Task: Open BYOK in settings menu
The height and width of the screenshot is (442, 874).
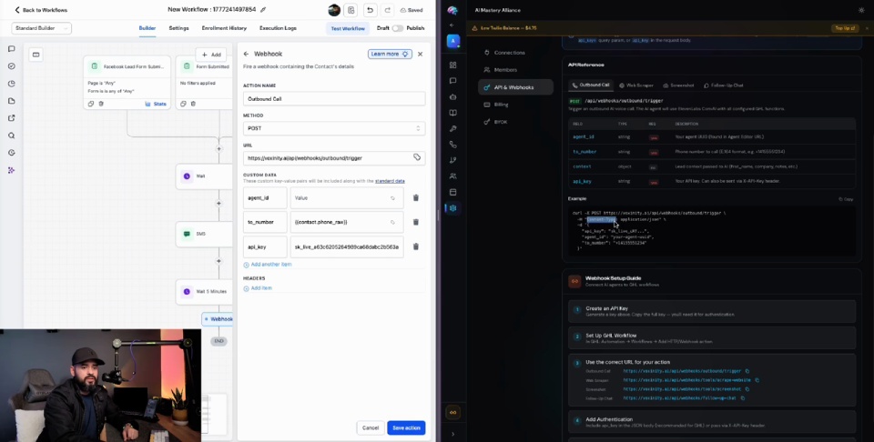Action: pos(501,121)
